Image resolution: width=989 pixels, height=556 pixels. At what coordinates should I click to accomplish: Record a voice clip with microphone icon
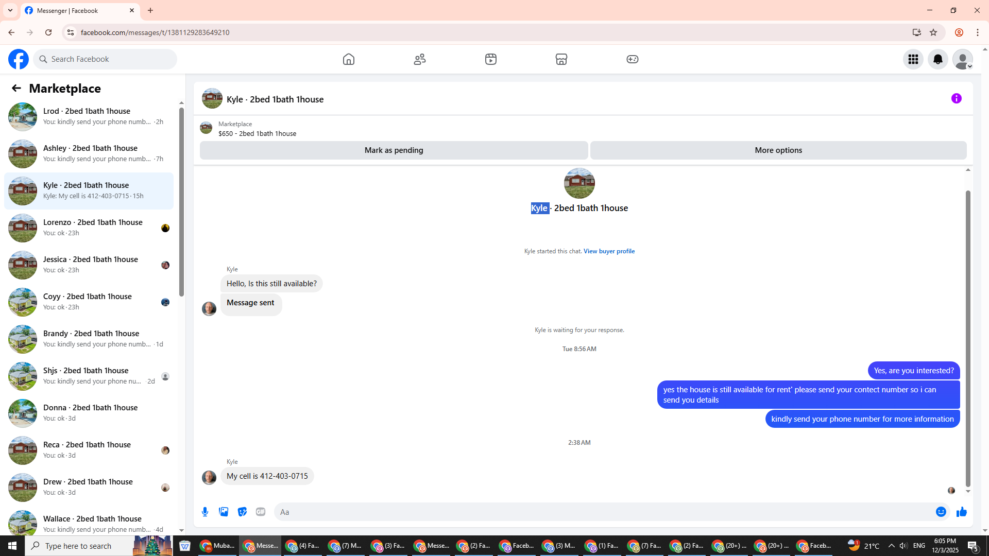[x=205, y=512]
